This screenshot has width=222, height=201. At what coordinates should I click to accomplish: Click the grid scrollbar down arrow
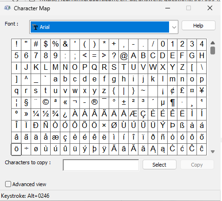213,152
